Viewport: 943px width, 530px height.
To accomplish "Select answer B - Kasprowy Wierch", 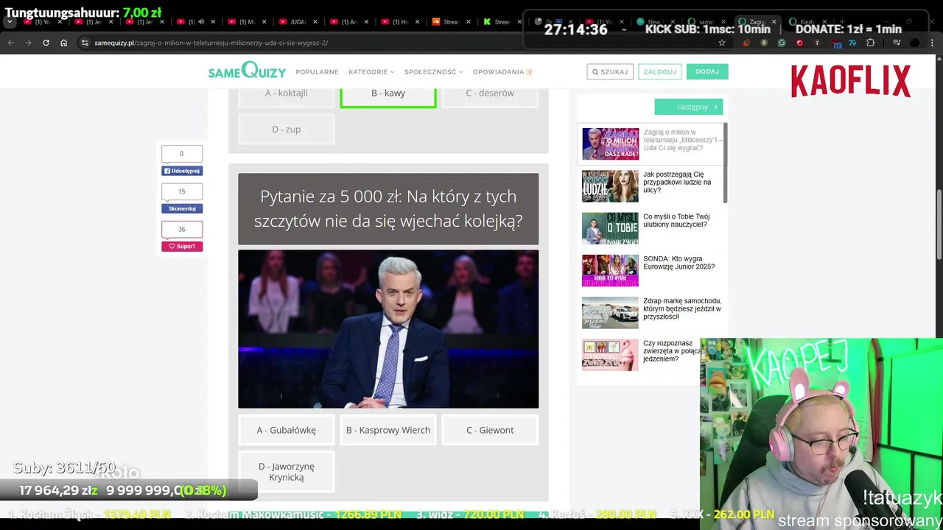I will click(x=388, y=430).
